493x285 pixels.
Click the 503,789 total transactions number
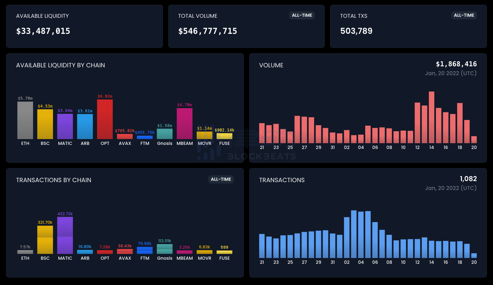tap(356, 31)
